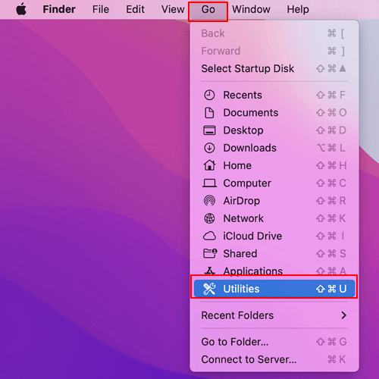The height and width of the screenshot is (379, 379).
Task: Click the AirDrop radar icon
Action: 209,201
